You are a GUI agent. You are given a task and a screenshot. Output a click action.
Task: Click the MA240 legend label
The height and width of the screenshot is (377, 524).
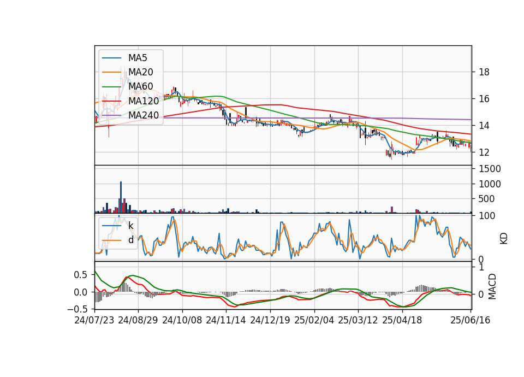pos(144,115)
